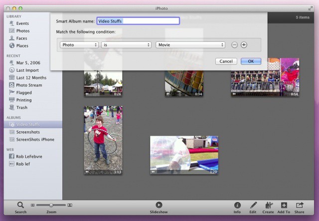
Task: Click the Search magnifier icon
Action: click(20, 205)
